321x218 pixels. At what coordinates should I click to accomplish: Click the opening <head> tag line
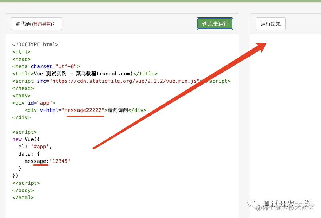pos(22,59)
